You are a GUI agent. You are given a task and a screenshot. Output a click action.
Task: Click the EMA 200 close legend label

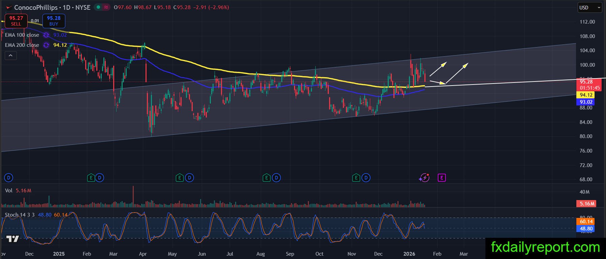pos(22,45)
